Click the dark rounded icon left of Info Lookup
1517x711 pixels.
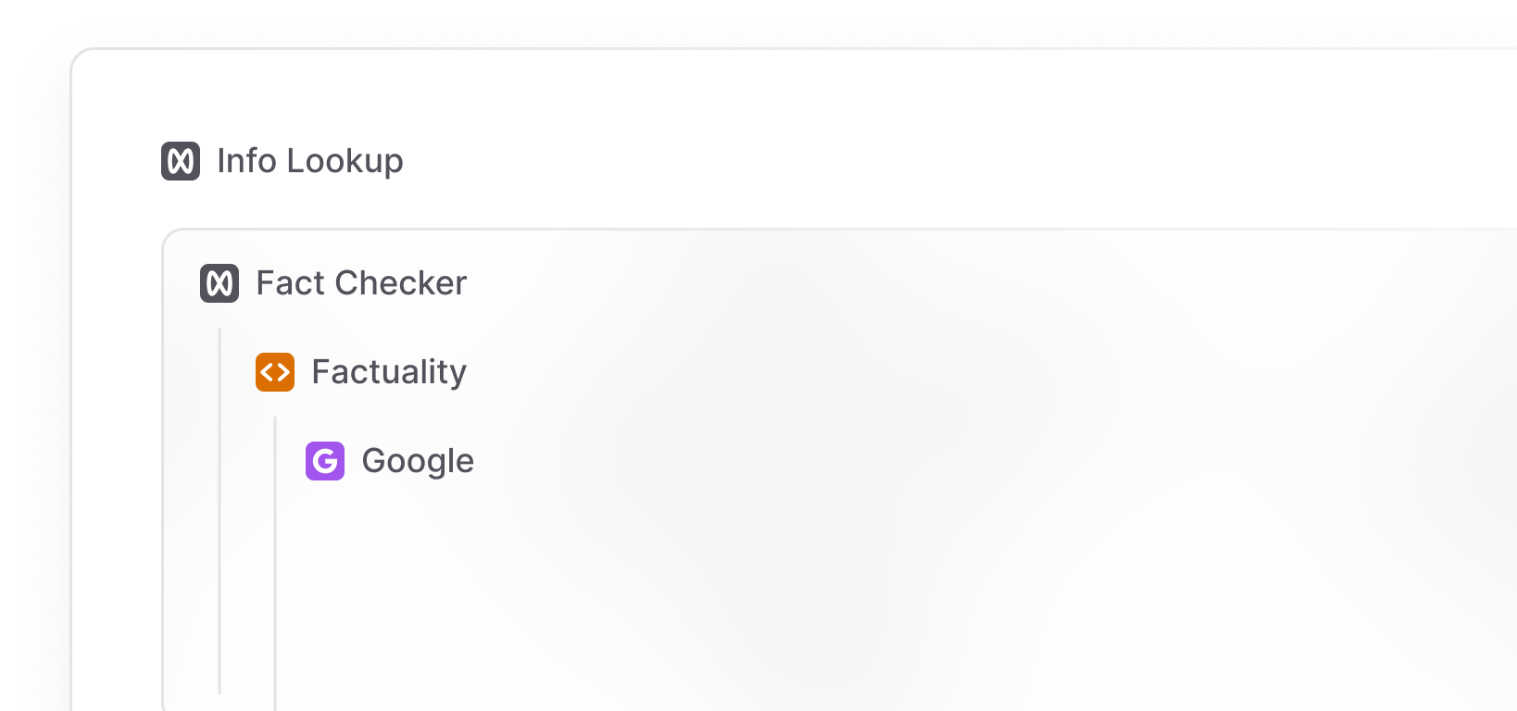click(182, 161)
